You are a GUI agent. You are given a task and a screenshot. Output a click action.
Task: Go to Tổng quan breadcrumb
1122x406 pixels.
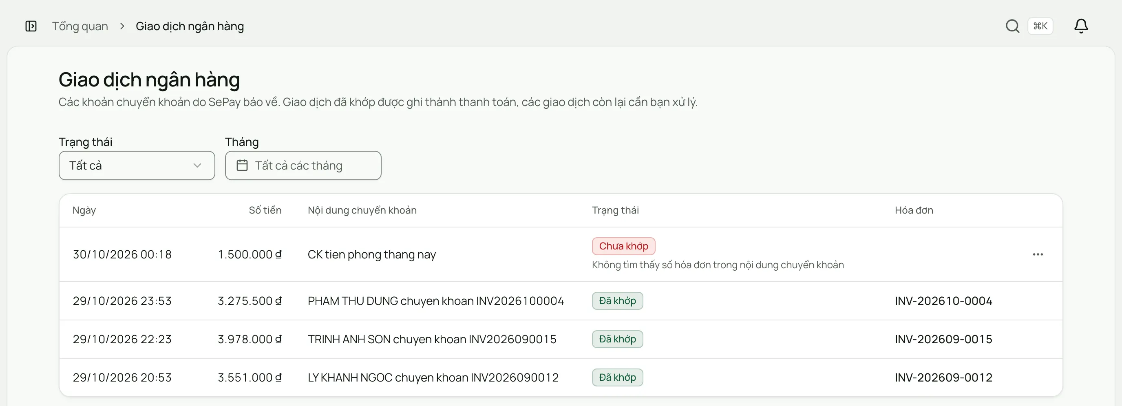point(80,26)
